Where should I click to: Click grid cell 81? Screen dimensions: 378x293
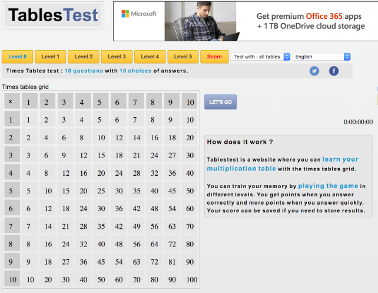pos(172,261)
